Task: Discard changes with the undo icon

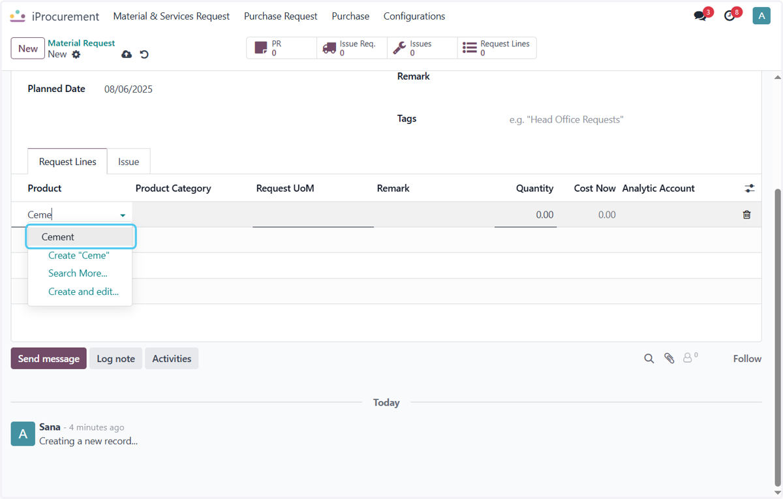Action: [144, 54]
